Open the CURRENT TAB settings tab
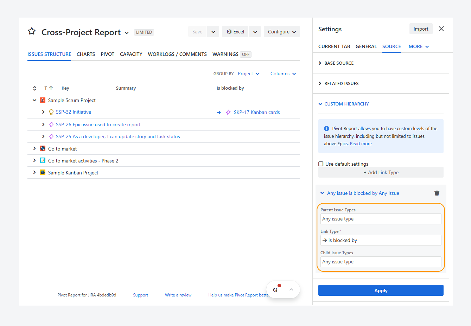471x326 pixels. [x=334, y=46]
